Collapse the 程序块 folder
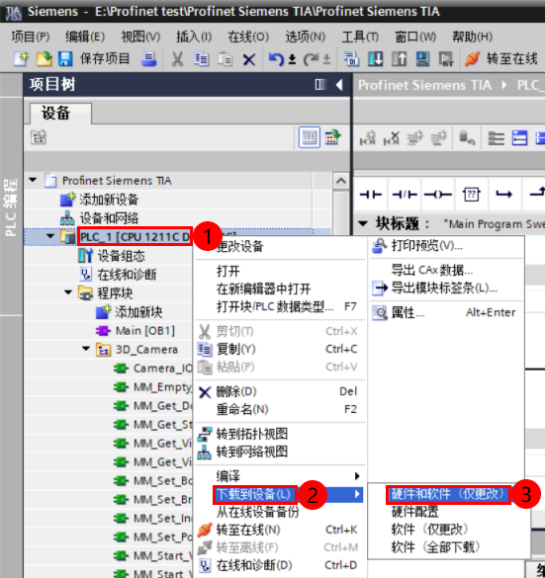The image size is (545, 578). pos(68,292)
